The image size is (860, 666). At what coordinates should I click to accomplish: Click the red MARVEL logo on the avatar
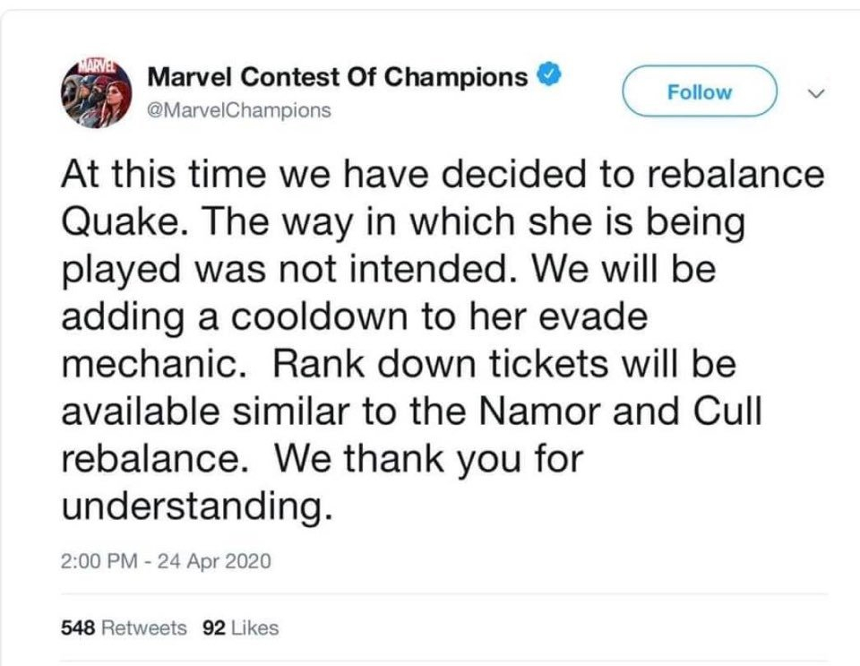pyautogui.click(x=97, y=66)
